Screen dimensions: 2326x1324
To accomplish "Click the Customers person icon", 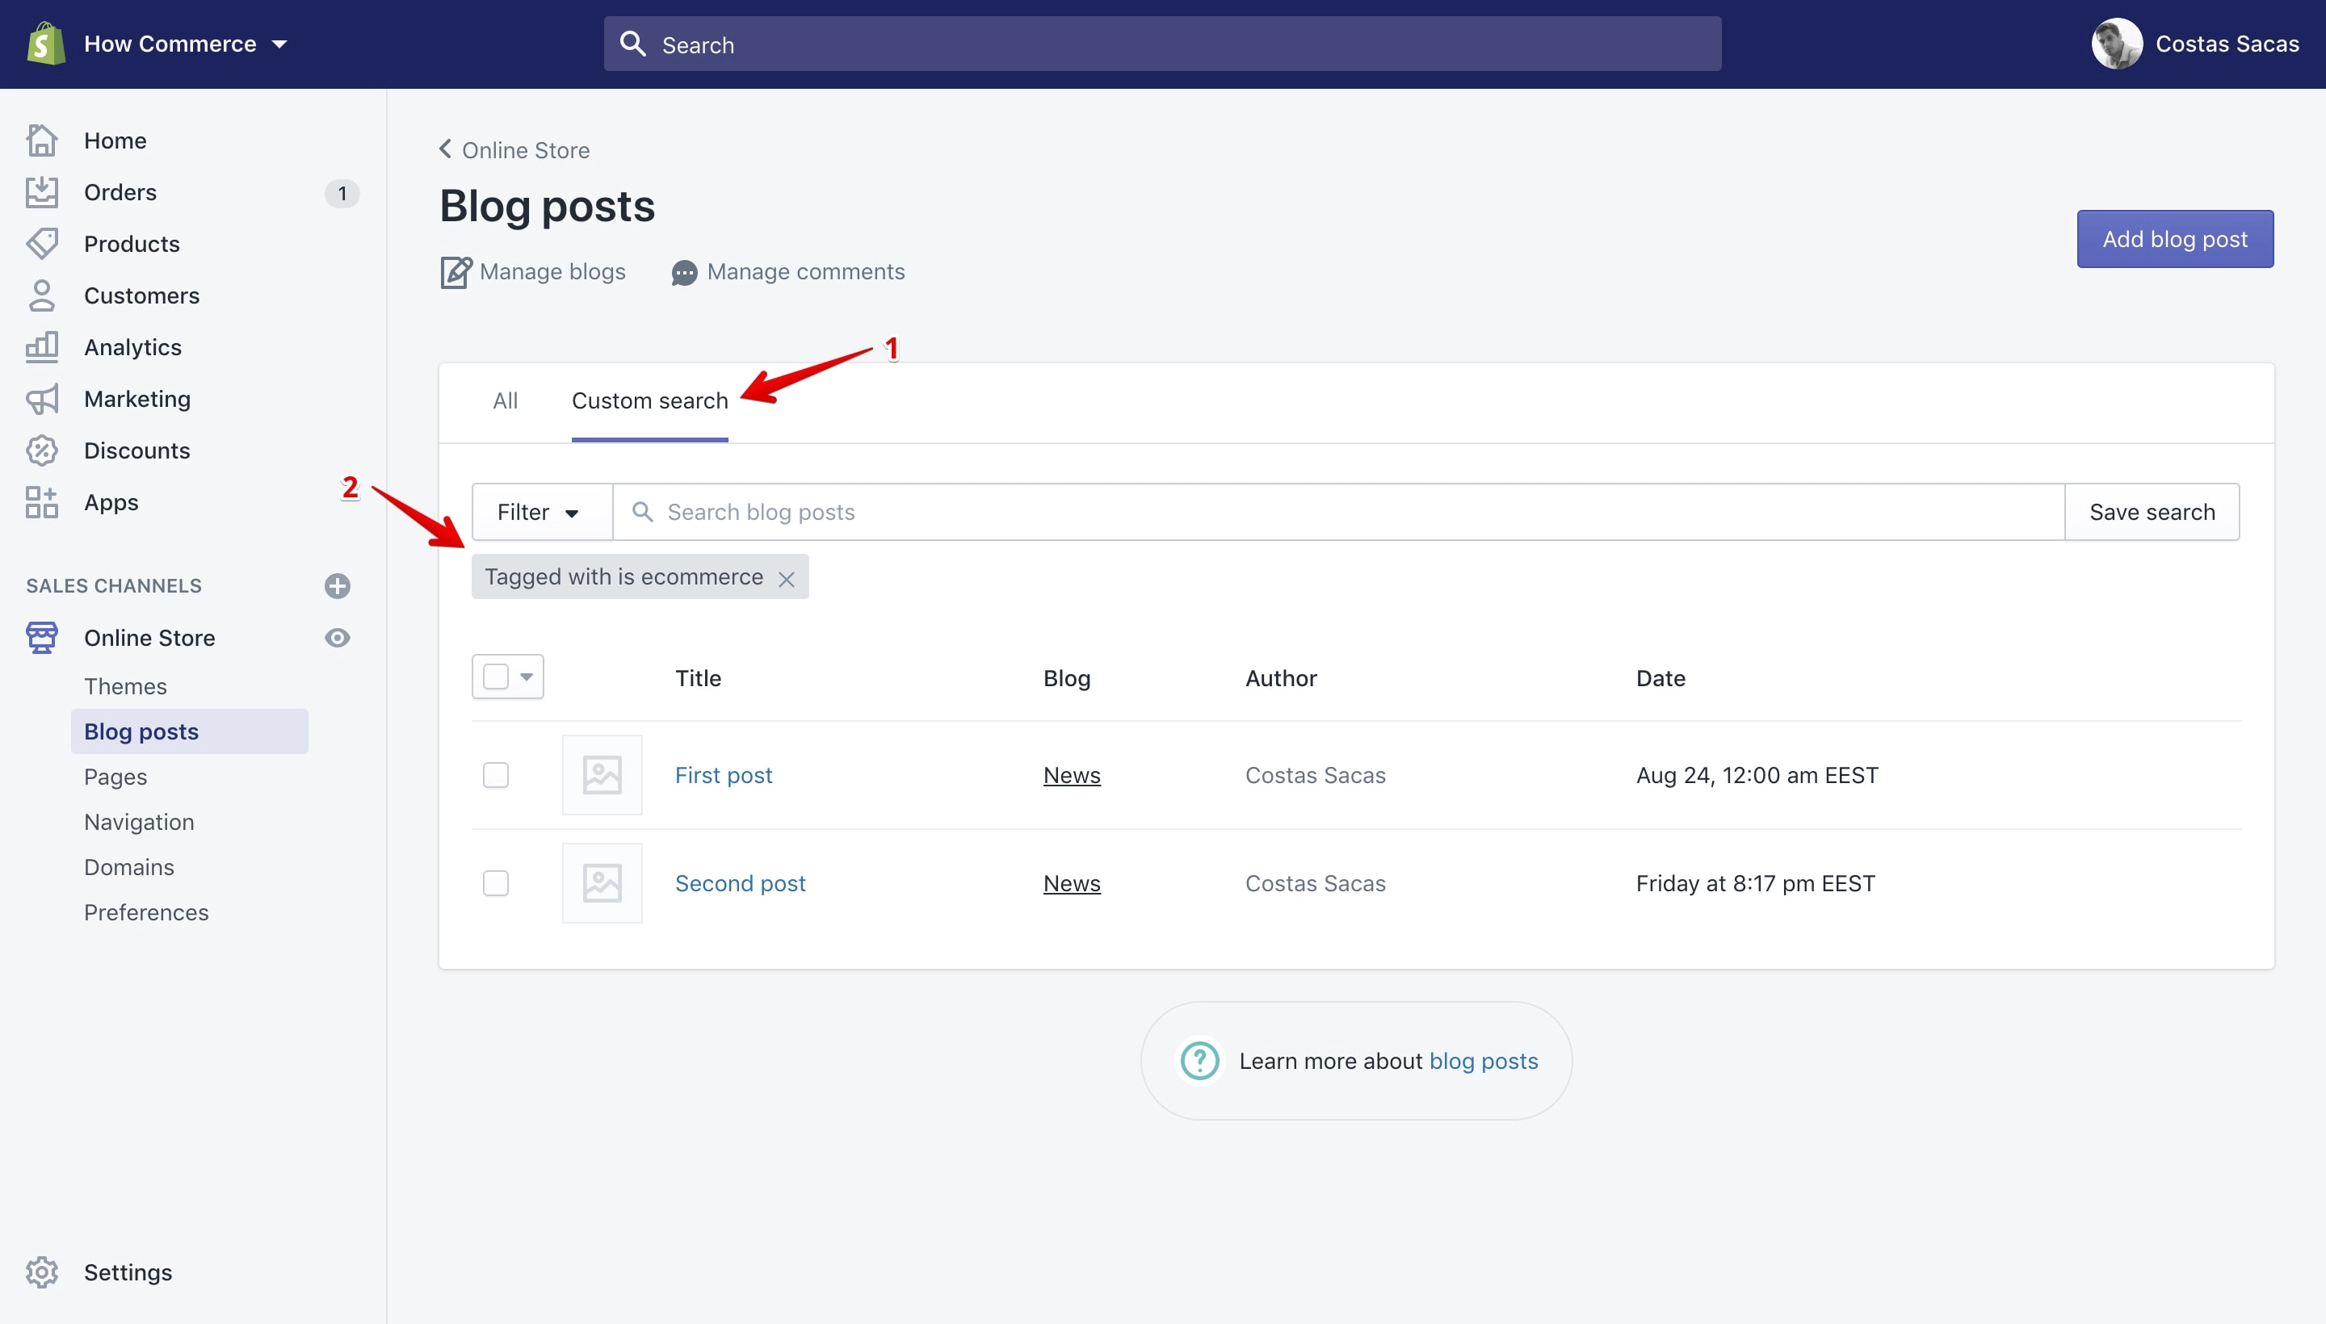I will [x=42, y=295].
